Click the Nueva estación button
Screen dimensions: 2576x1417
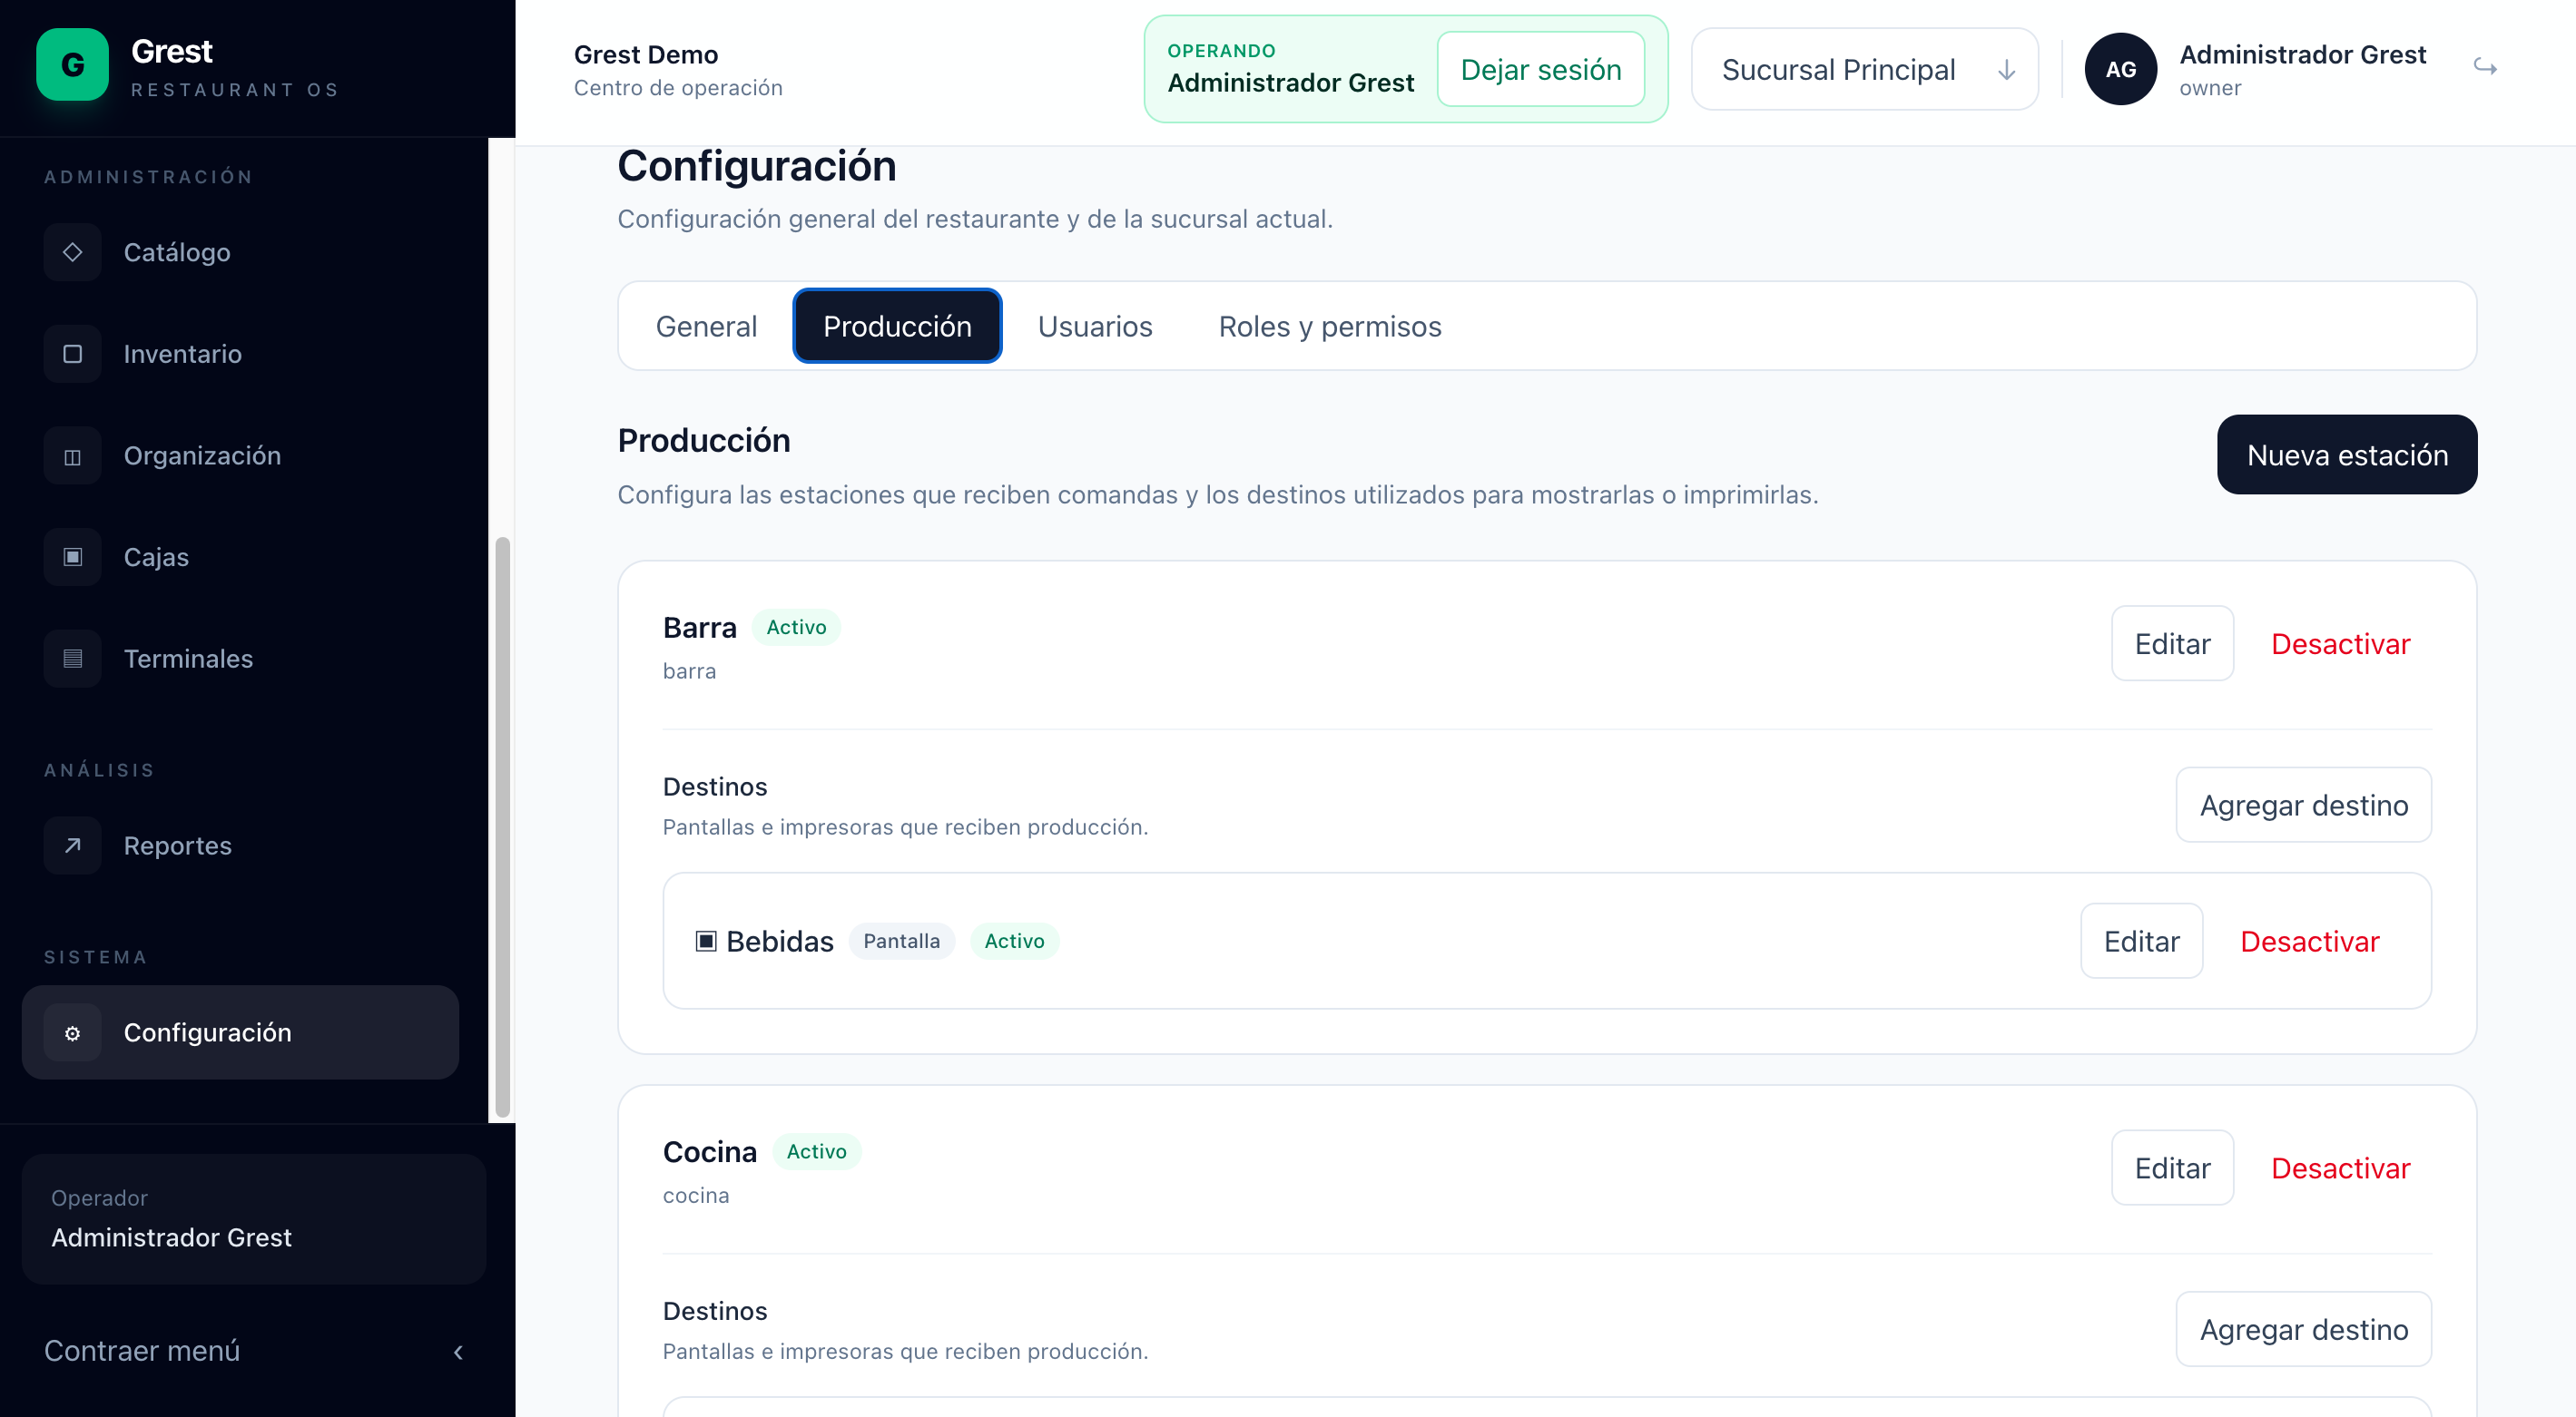pyautogui.click(x=2346, y=454)
